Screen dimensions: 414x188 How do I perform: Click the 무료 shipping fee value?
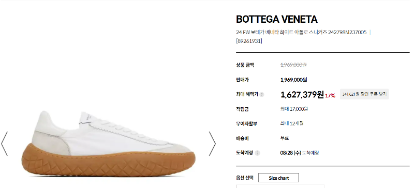pos(284,138)
